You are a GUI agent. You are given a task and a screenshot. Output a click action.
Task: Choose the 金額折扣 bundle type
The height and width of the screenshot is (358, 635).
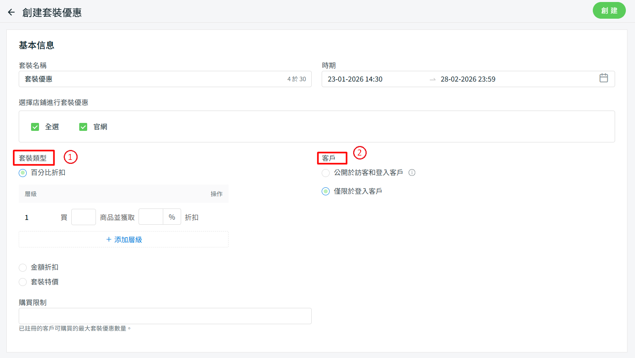coord(23,267)
